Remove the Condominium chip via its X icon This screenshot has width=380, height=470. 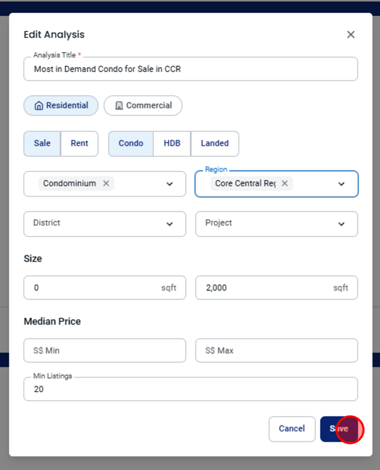coord(106,184)
